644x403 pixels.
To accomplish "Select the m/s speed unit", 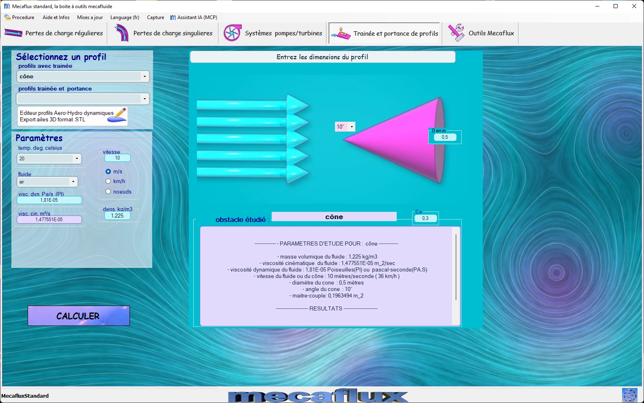I will click(108, 172).
